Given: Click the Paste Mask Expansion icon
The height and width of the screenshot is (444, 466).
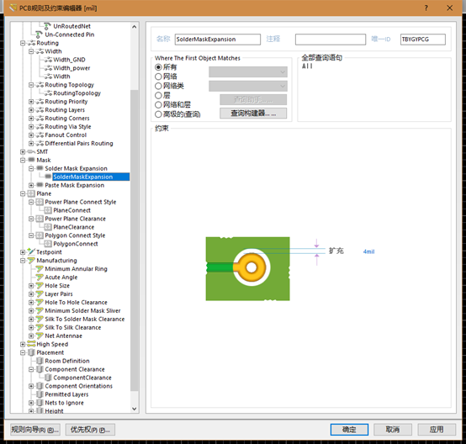Looking at the screenshot, I should (x=40, y=185).
